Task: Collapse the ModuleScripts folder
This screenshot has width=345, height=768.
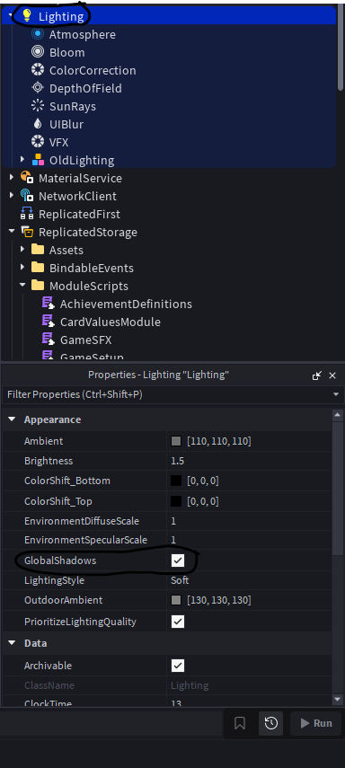Action: 22,285
